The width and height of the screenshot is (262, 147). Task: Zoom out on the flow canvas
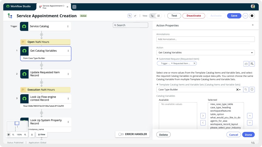(13, 134)
